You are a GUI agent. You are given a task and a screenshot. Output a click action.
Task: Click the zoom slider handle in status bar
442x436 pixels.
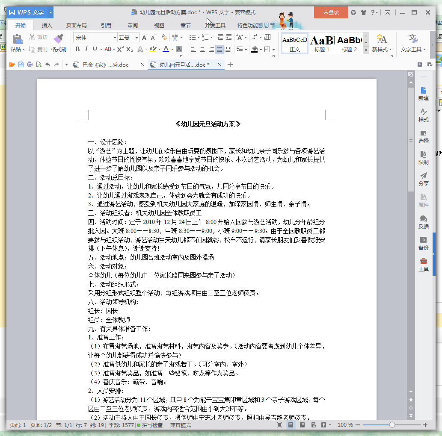click(392, 425)
